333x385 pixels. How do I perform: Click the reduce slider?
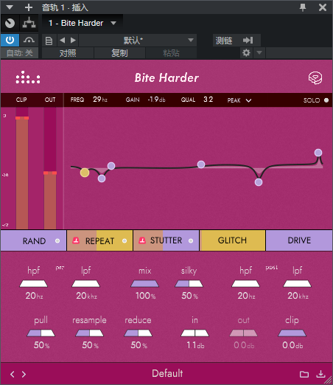point(138,333)
